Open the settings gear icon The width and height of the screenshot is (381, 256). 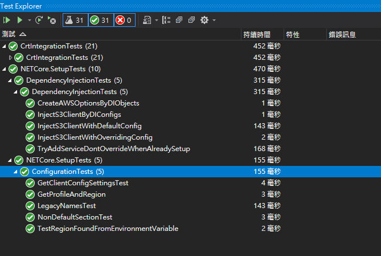(x=204, y=20)
